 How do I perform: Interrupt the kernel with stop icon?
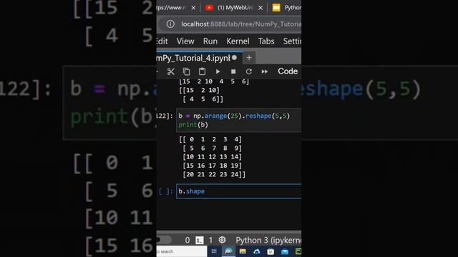[x=233, y=71]
